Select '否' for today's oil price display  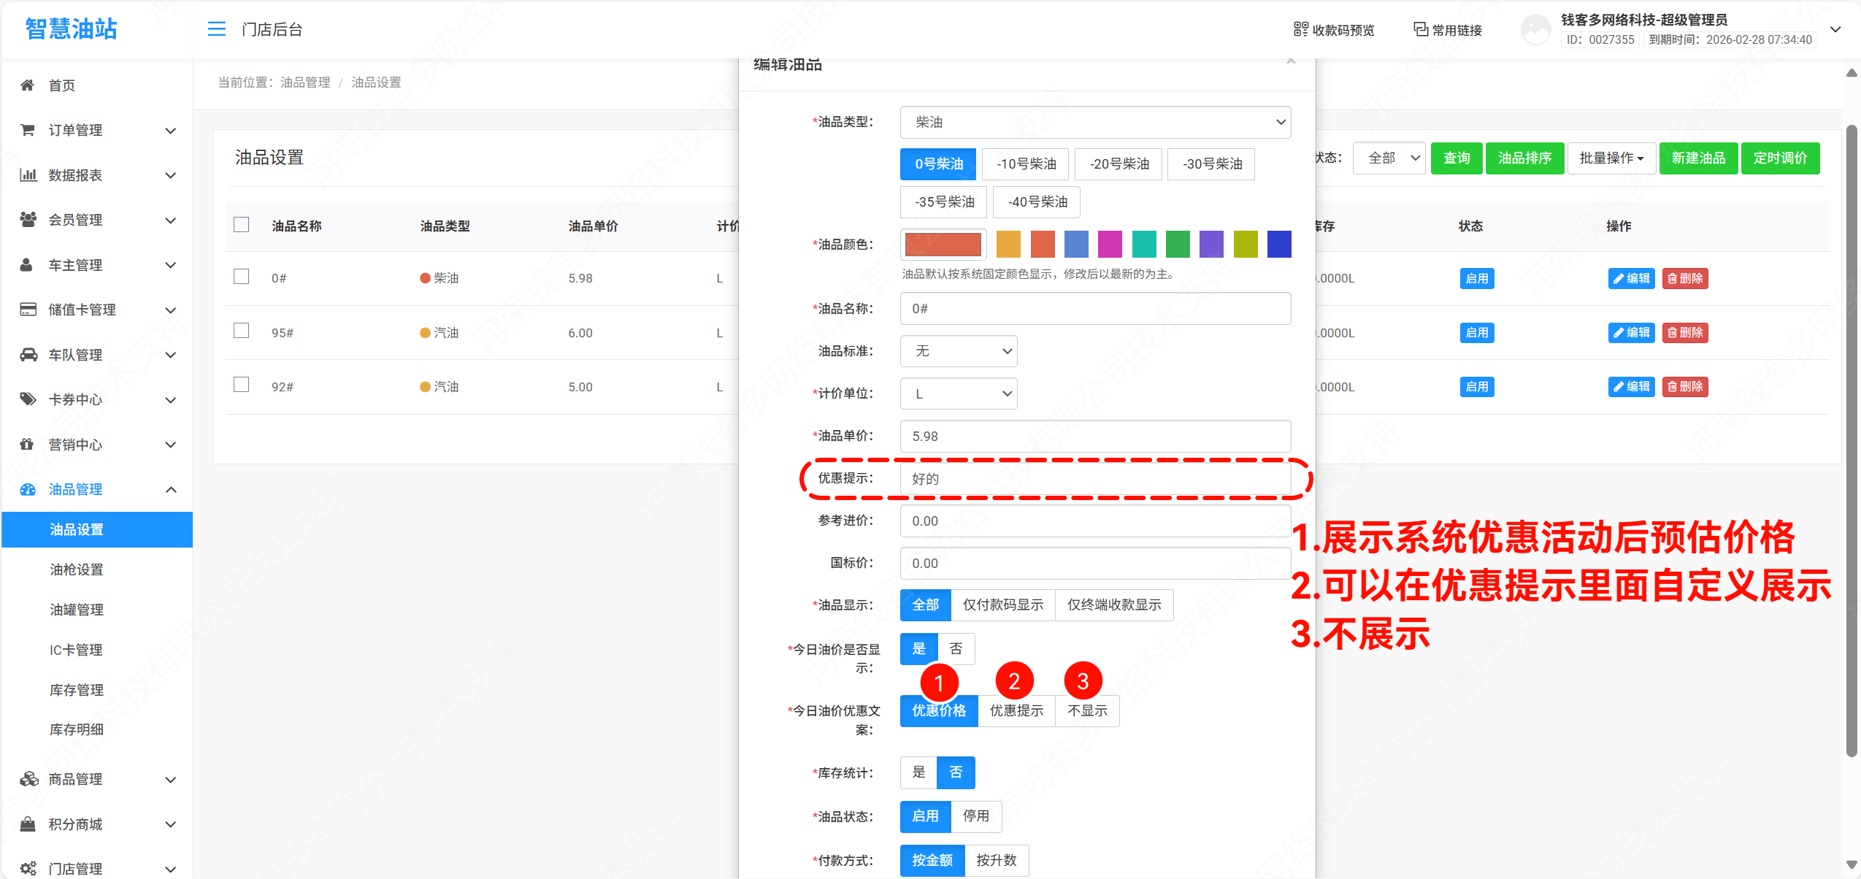[x=956, y=649]
